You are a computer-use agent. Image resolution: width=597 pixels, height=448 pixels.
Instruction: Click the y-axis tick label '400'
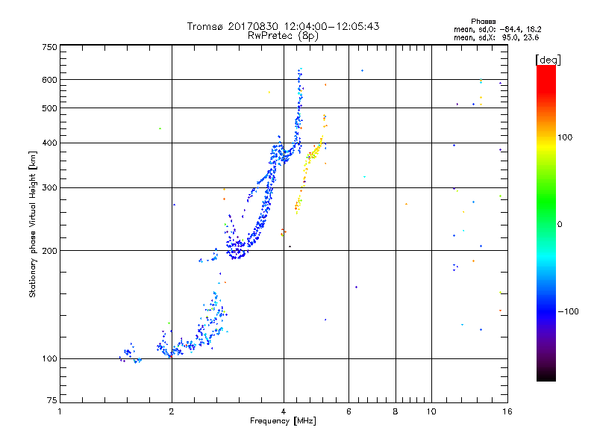tap(49, 143)
